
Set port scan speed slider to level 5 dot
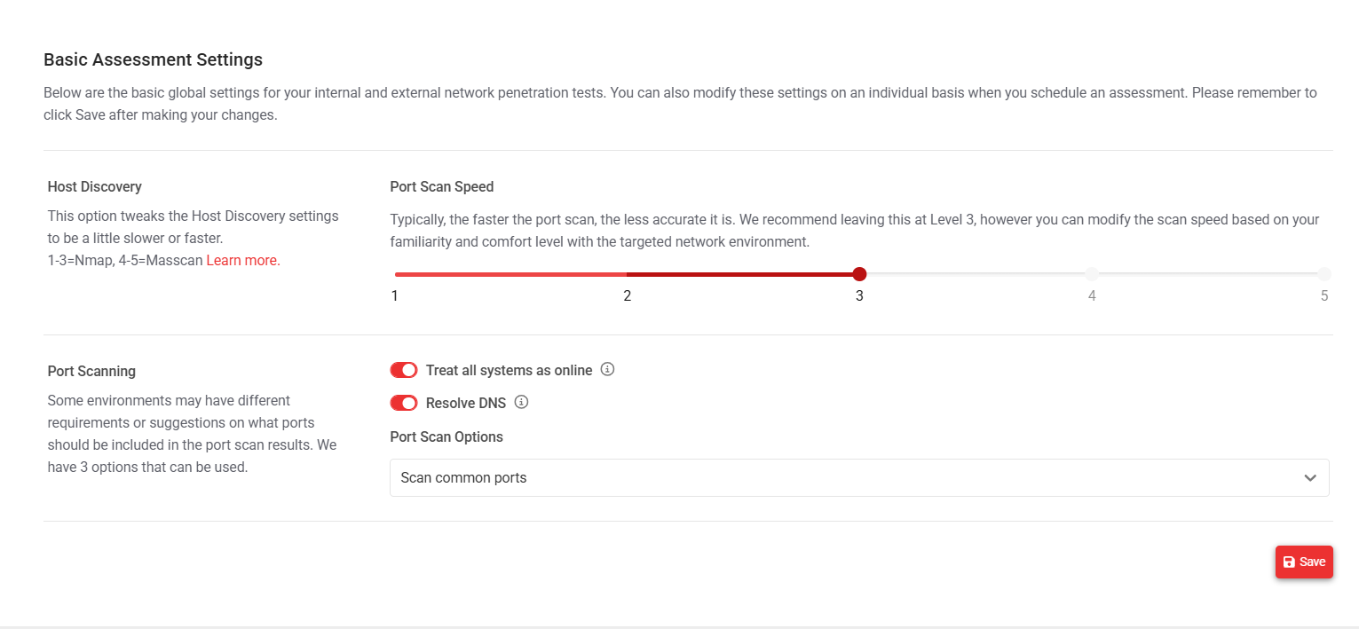coord(1323,274)
